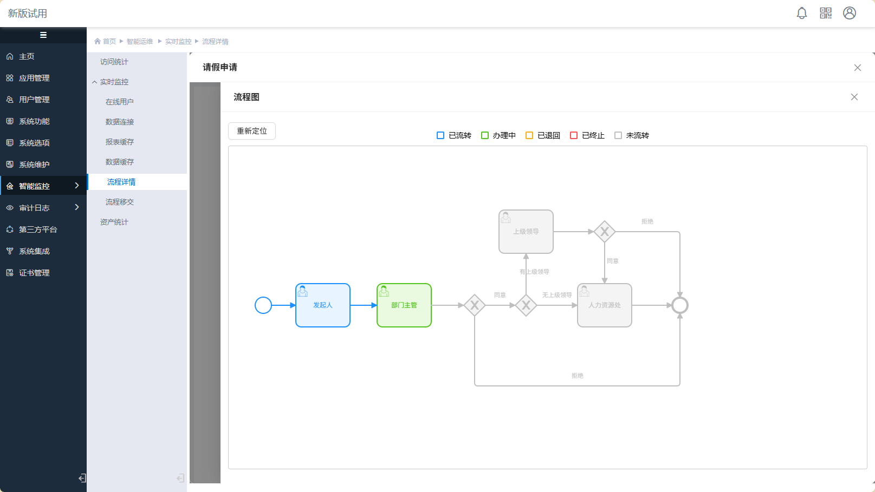Collapse the 实时监控 menu group
The height and width of the screenshot is (492, 875).
[95, 82]
